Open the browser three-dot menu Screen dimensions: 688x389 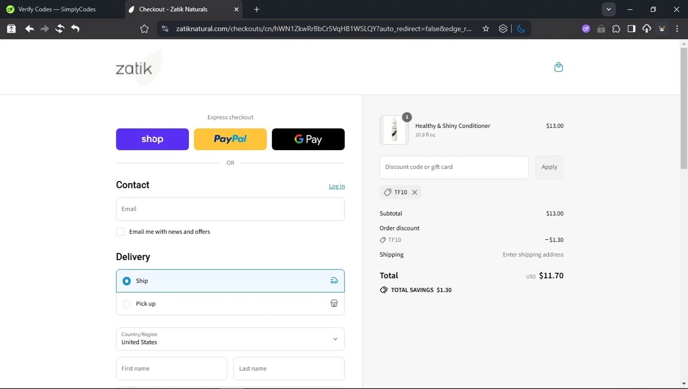click(677, 29)
